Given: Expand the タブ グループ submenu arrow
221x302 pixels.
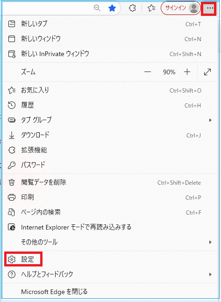Looking at the screenshot, I should 210,120.
